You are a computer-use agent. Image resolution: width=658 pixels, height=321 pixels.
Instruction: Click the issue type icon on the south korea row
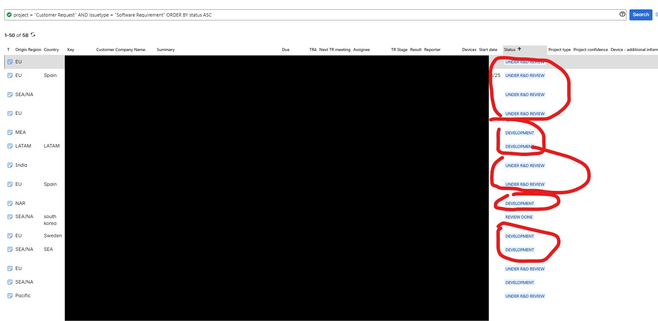tap(9, 216)
